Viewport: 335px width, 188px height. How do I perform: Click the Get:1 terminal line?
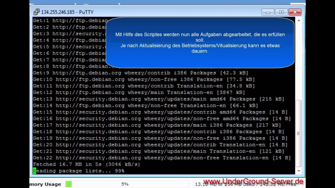point(70,21)
